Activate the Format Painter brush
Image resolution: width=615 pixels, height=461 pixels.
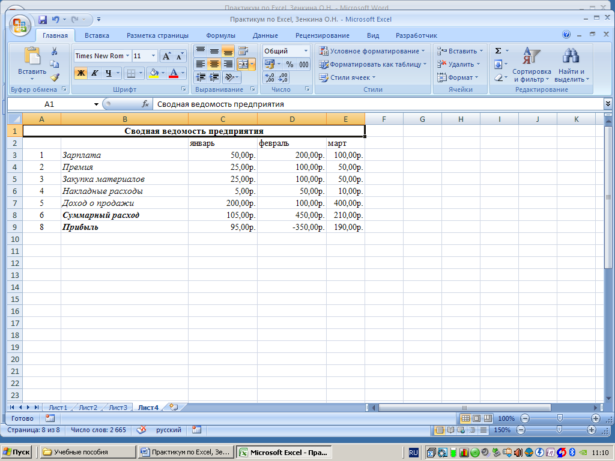pyautogui.click(x=55, y=77)
